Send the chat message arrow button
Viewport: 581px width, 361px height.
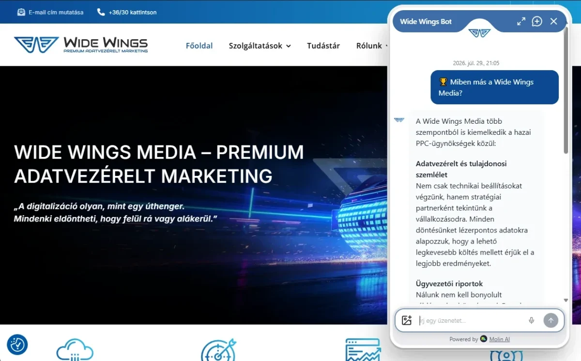click(551, 320)
